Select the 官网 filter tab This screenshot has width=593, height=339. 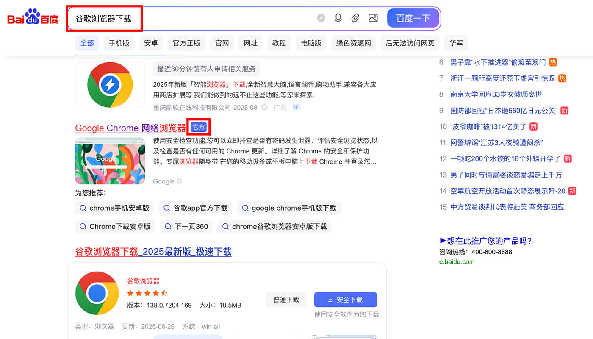[x=222, y=43]
